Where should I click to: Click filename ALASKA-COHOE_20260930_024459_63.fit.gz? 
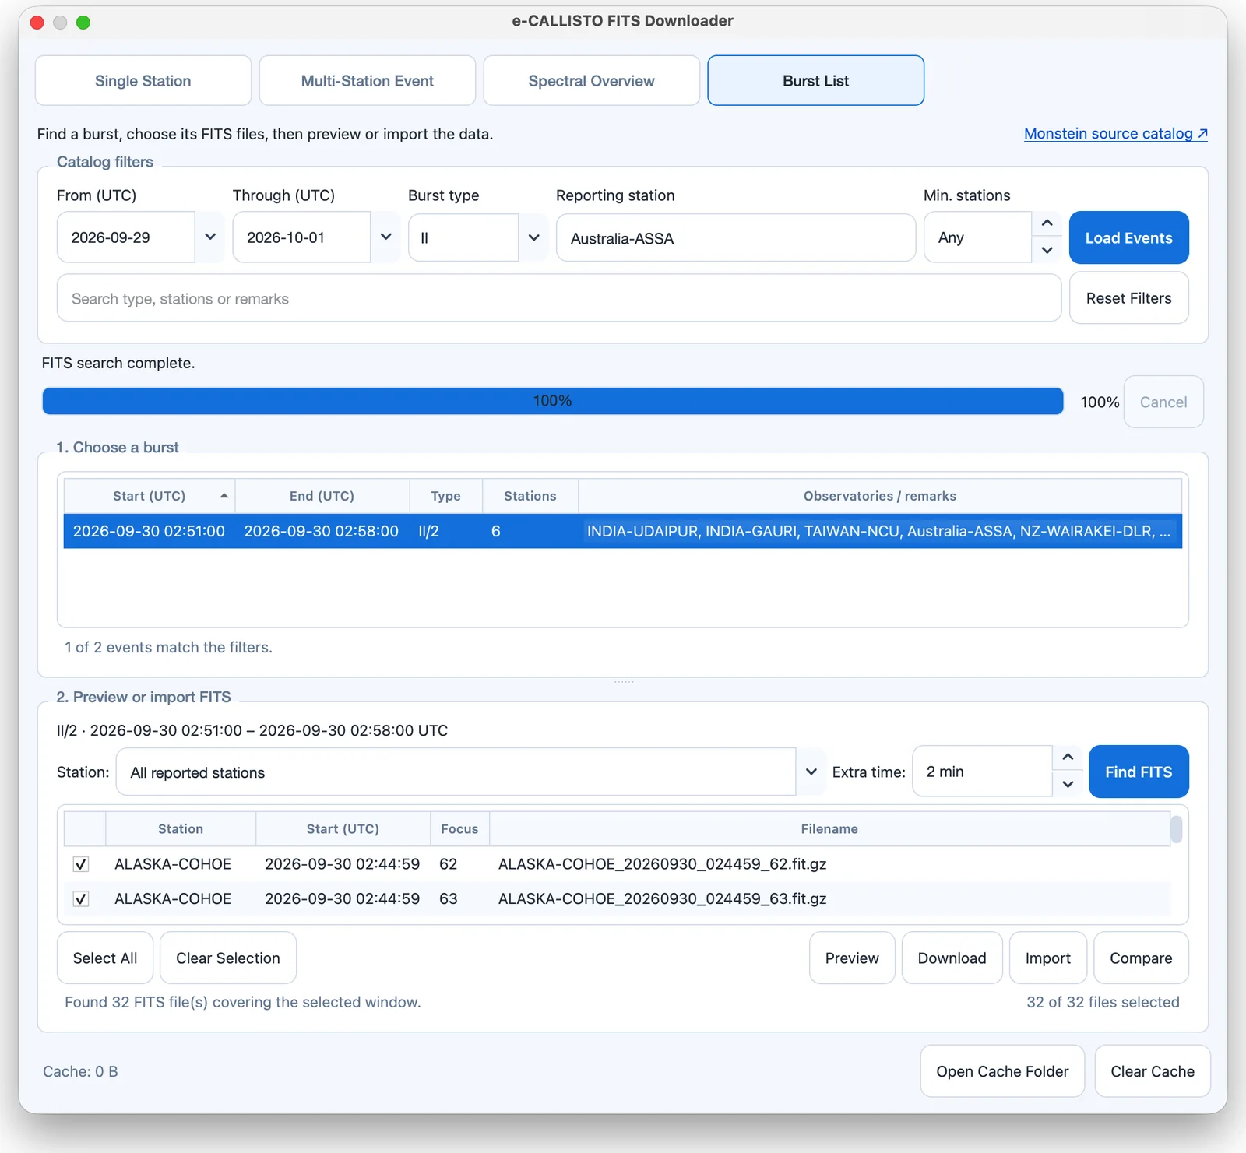coord(663,898)
